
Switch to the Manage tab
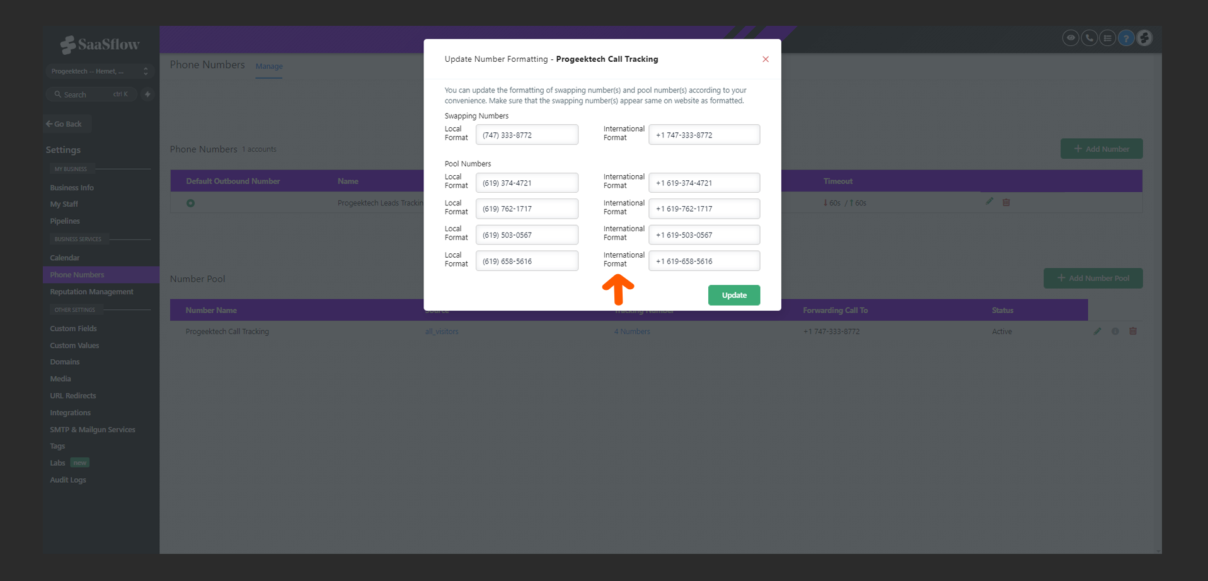tap(269, 66)
